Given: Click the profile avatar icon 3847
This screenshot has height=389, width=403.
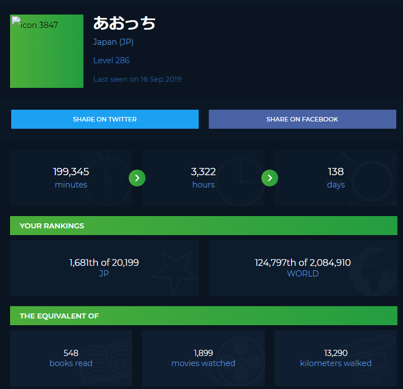Looking at the screenshot, I should (x=46, y=51).
